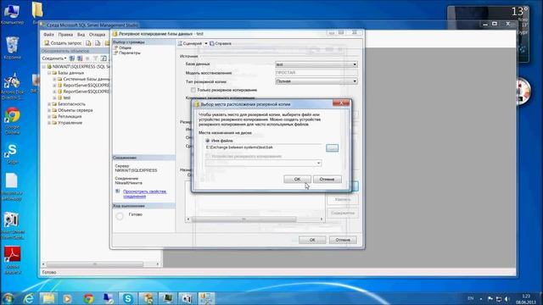Open the Компьютер desktop icon
Screen dimensions: 543x305
click(12, 14)
